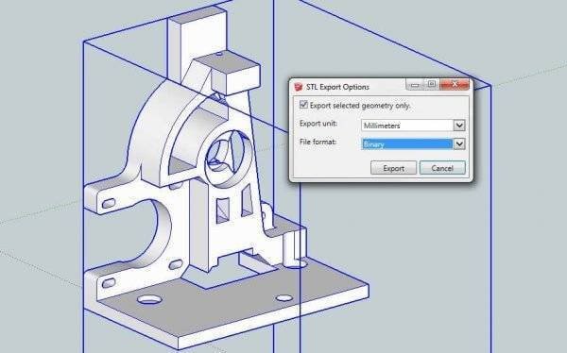
Task: Select the highlighted Binary format field
Action: click(x=407, y=143)
